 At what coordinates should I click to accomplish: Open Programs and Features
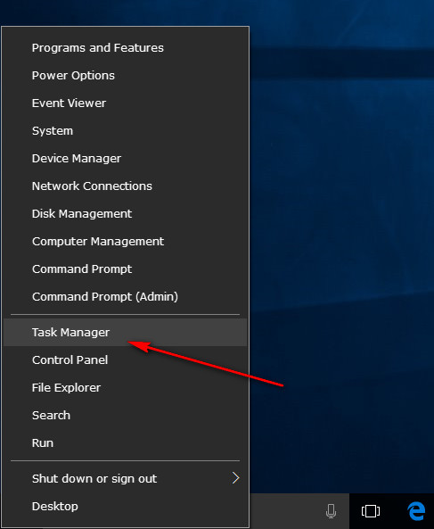[125, 48]
